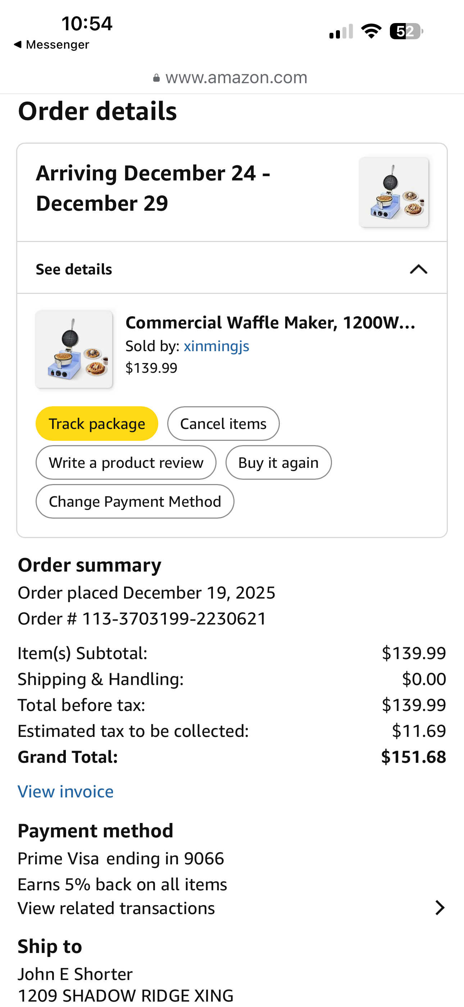Choose Write a product review
The width and height of the screenshot is (464, 1007).
click(x=126, y=463)
